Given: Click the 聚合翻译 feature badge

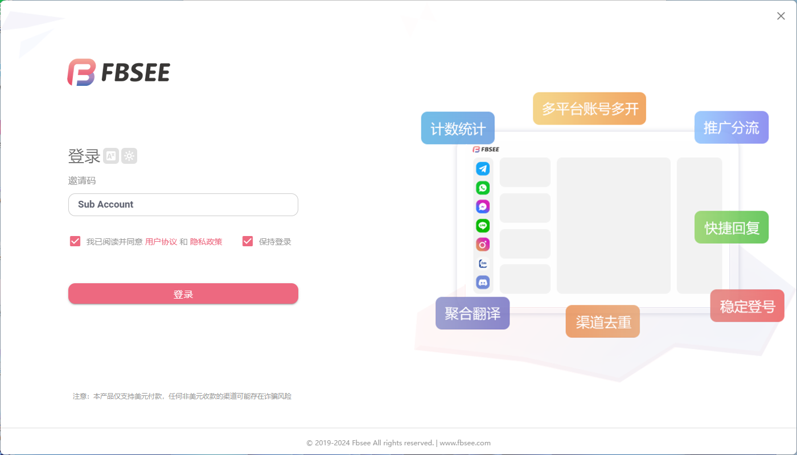Looking at the screenshot, I should click(473, 313).
